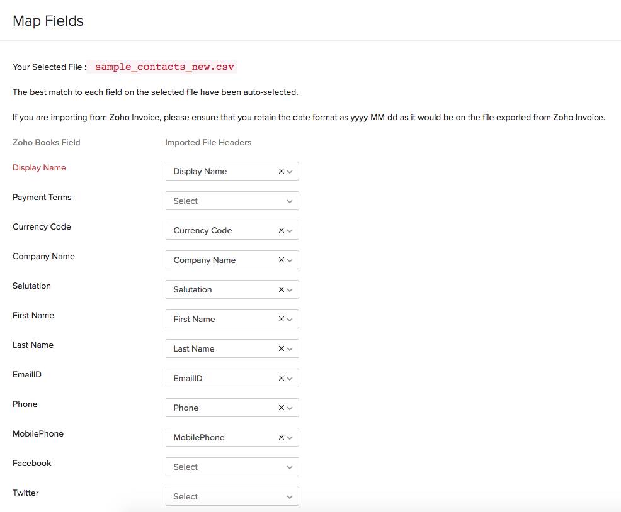This screenshot has width=621, height=512.
Task: Open the Last Name dropdown chevron
Action: click(290, 348)
